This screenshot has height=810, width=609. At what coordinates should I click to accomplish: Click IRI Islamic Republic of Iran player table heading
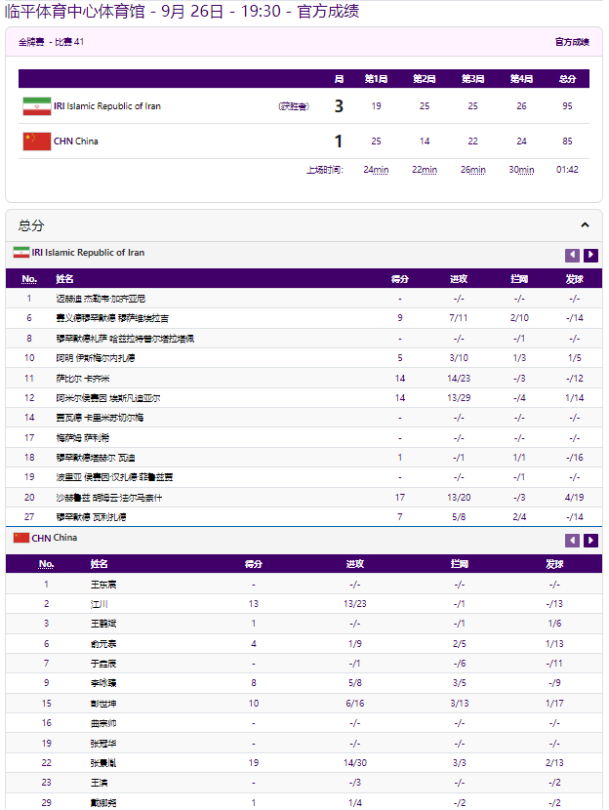coord(89,252)
